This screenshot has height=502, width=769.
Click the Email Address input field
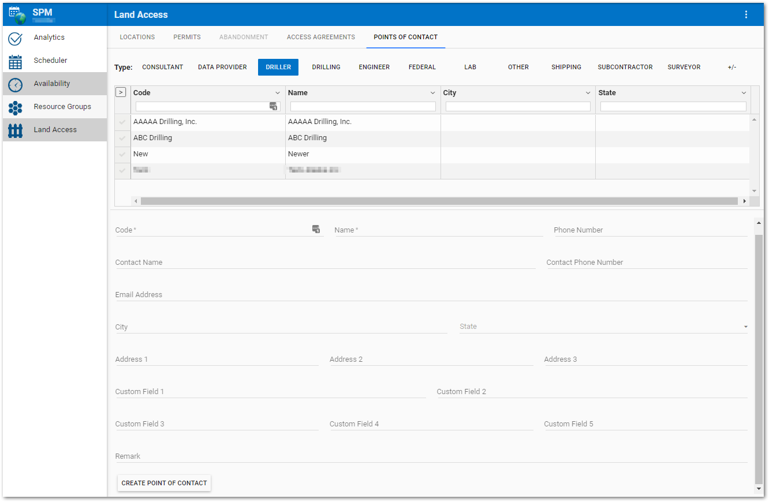coord(431,295)
